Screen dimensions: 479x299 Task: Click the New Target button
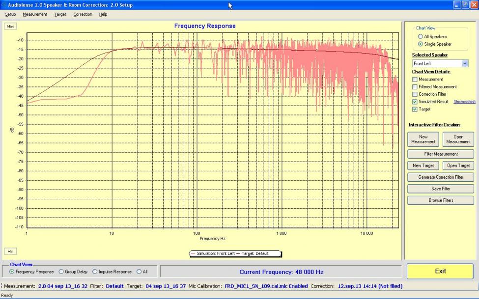pyautogui.click(x=423, y=165)
